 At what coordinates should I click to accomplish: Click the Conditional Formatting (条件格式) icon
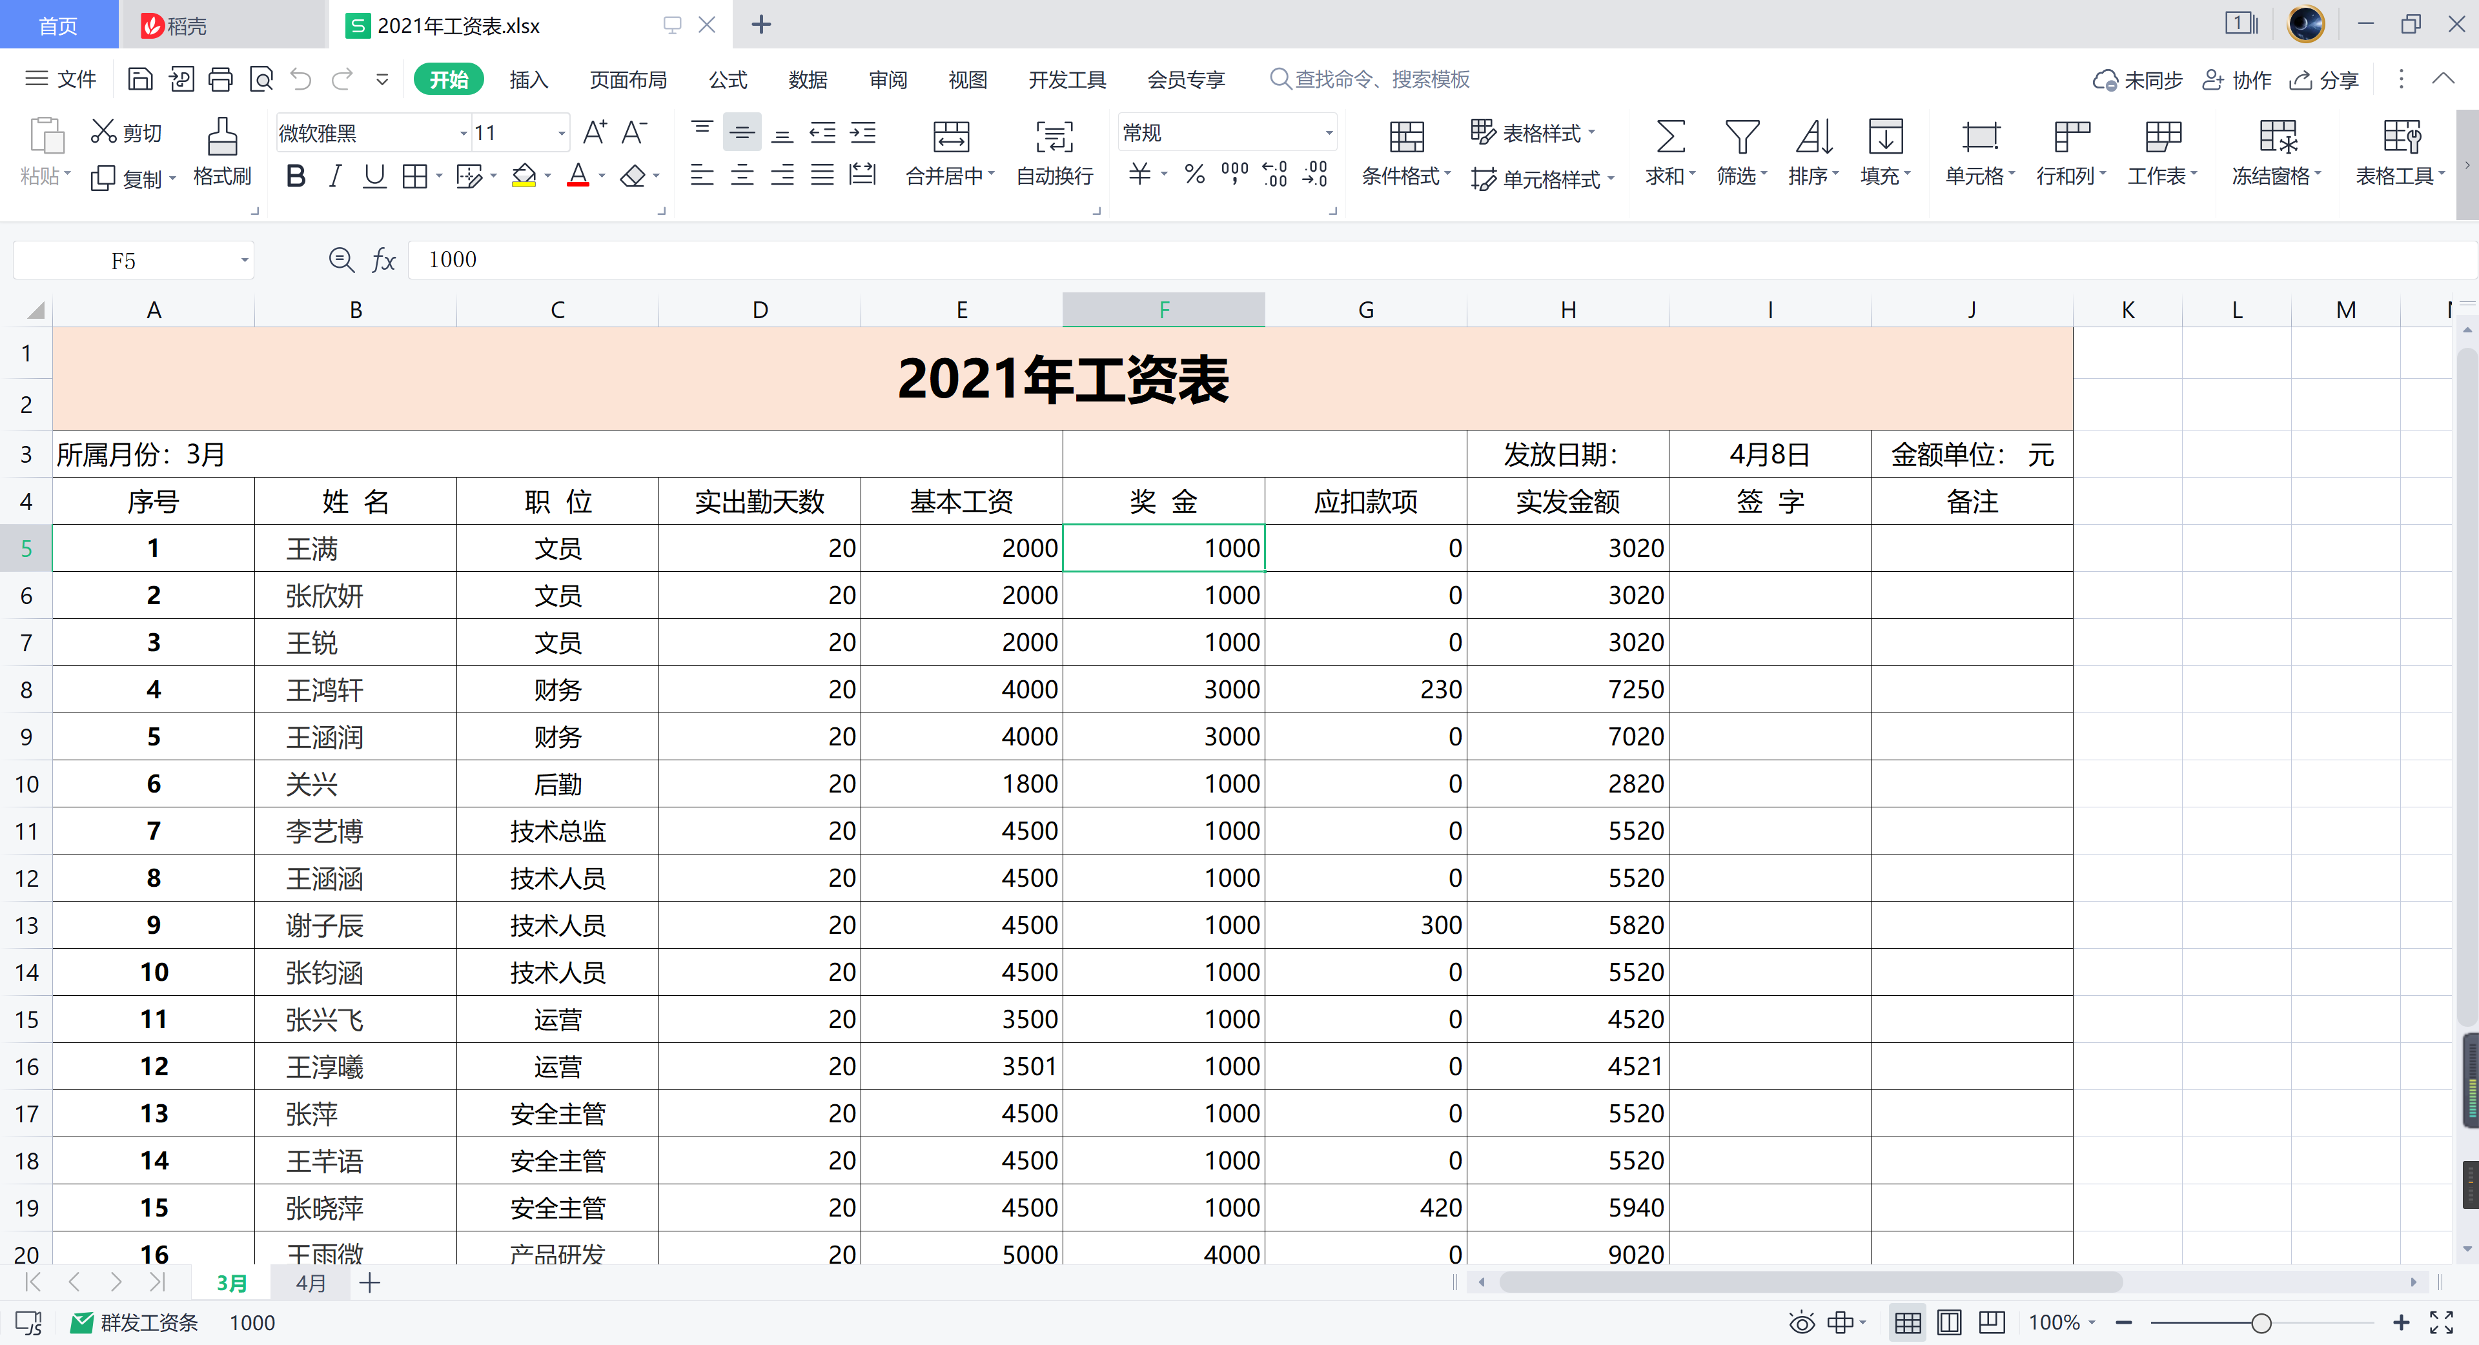pyautogui.click(x=1406, y=137)
